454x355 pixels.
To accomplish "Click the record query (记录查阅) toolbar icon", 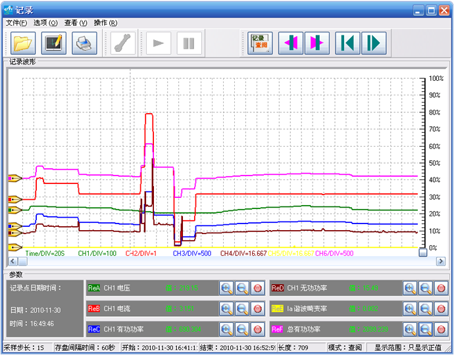I will tap(261, 43).
